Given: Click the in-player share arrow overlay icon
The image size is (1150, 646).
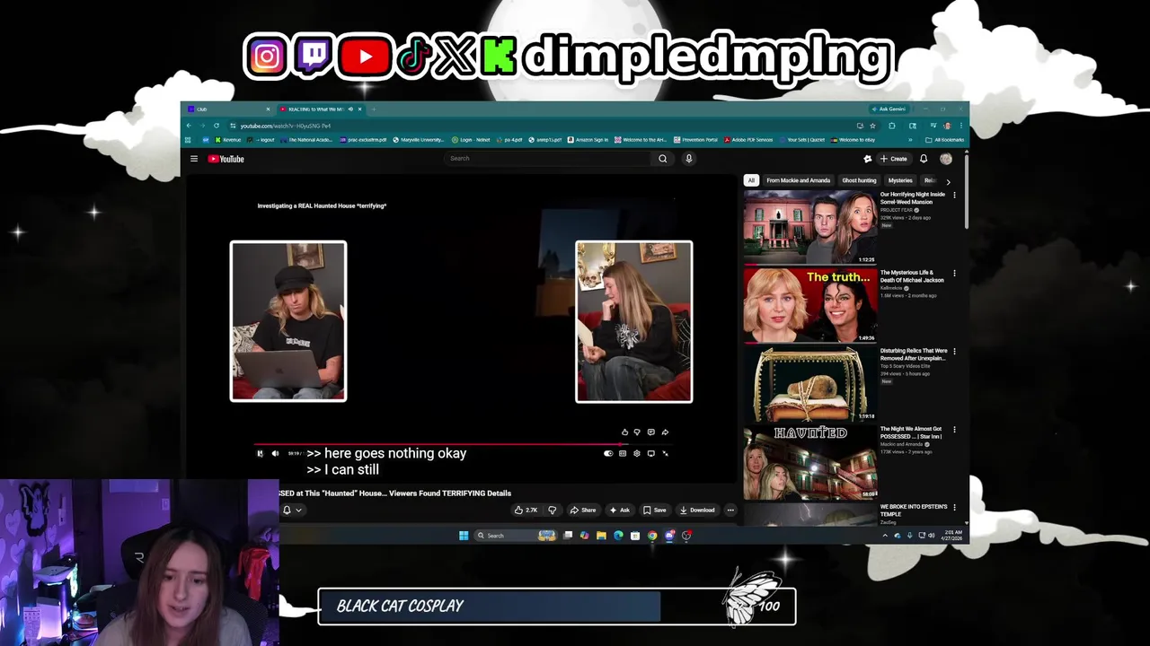Looking at the screenshot, I should [x=665, y=432].
